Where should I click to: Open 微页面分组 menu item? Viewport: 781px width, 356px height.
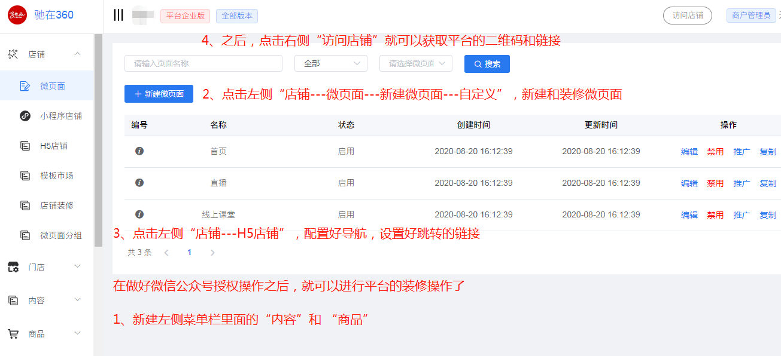pyautogui.click(x=47, y=235)
